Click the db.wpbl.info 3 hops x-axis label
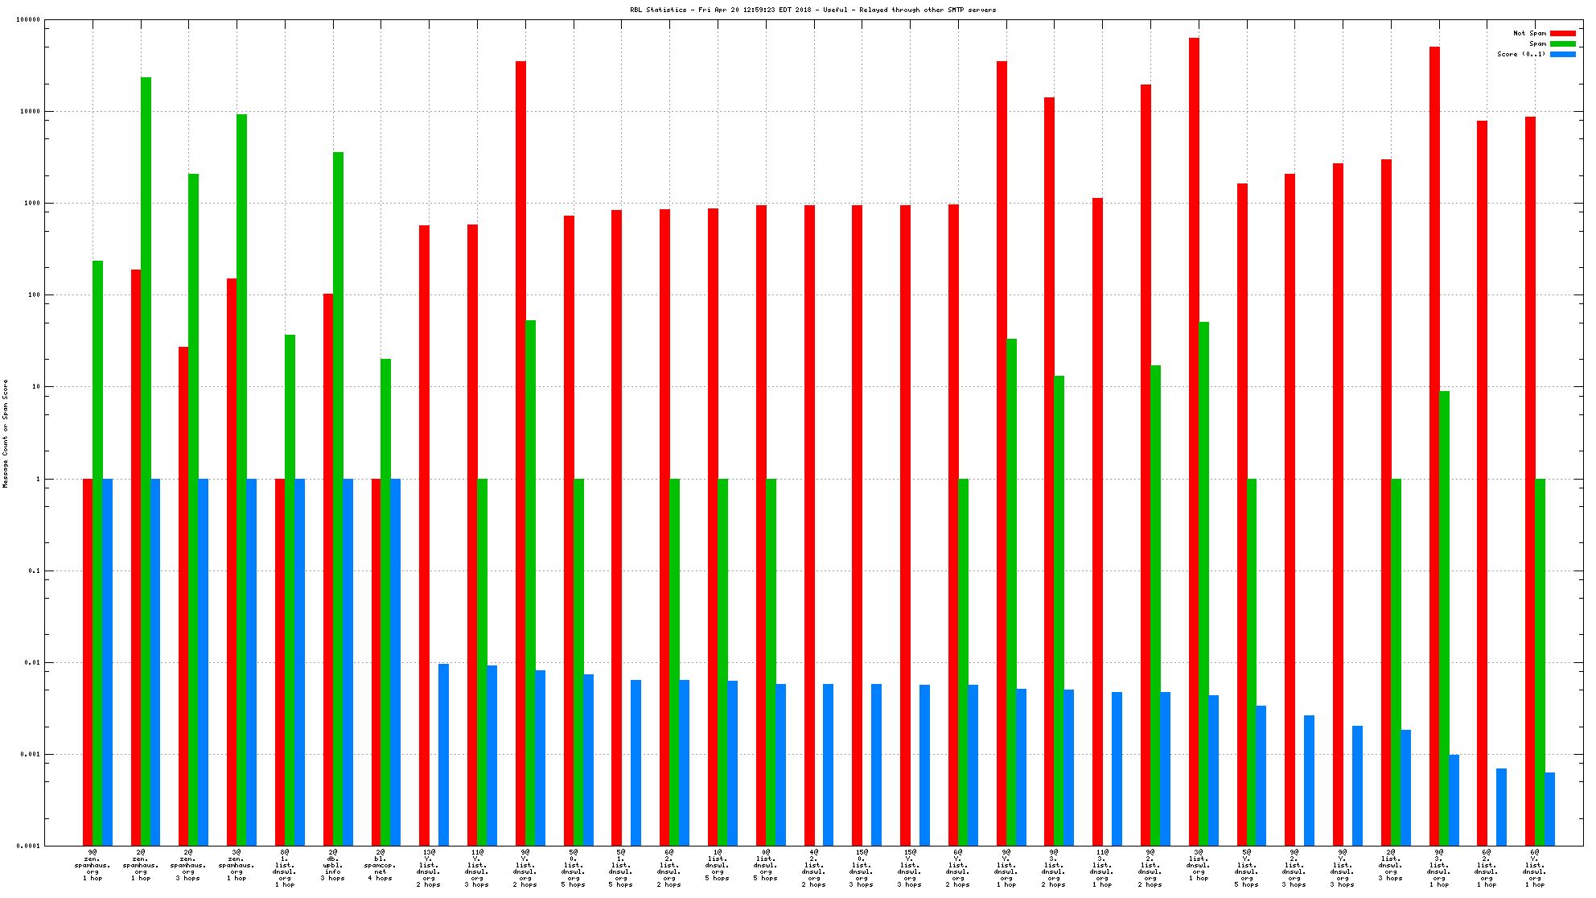The width and height of the screenshot is (1596, 898). click(x=333, y=864)
